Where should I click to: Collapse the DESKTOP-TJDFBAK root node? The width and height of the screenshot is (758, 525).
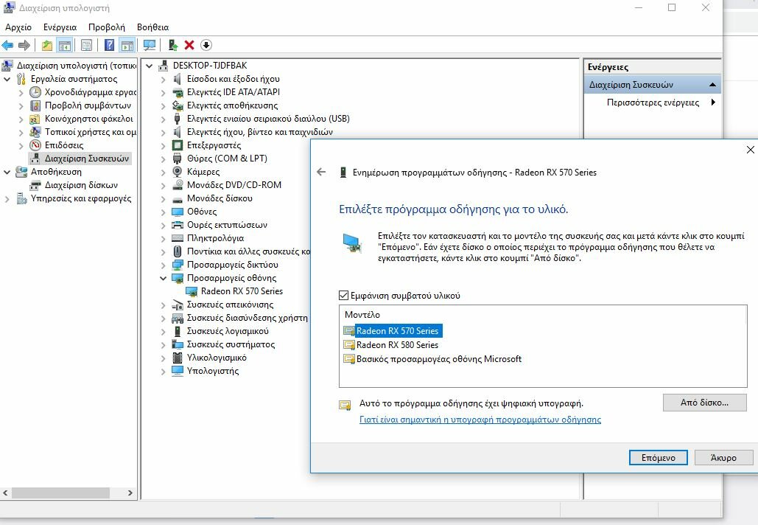150,66
